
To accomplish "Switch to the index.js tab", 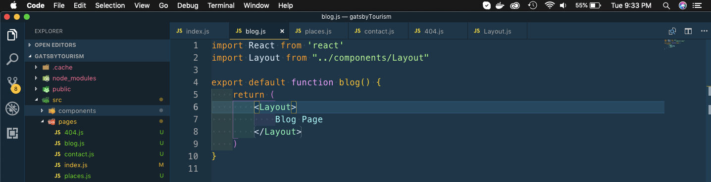I will coord(200,31).
